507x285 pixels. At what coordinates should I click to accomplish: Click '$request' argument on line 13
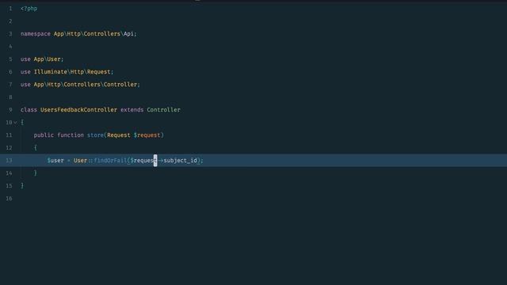click(x=143, y=161)
